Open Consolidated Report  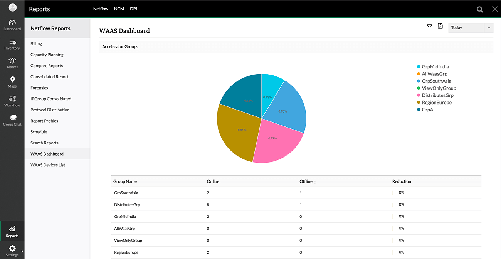49,77
